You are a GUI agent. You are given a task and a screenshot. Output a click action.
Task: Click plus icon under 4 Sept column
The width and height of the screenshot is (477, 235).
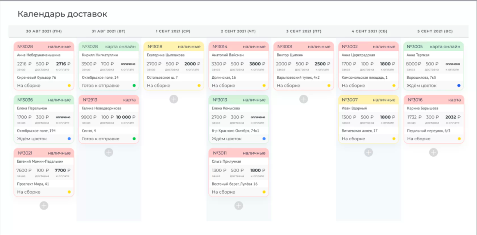click(369, 152)
